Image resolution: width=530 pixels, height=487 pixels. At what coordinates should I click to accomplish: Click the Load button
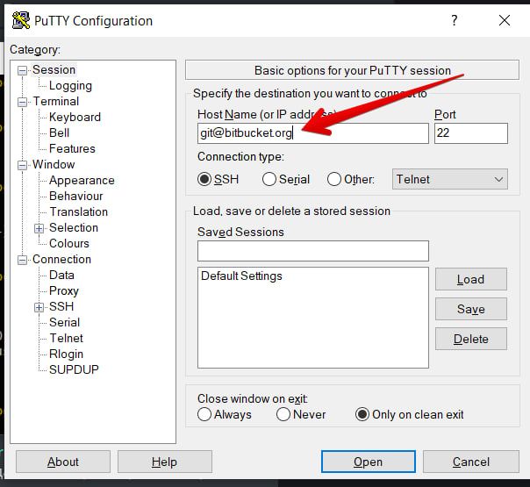point(471,279)
